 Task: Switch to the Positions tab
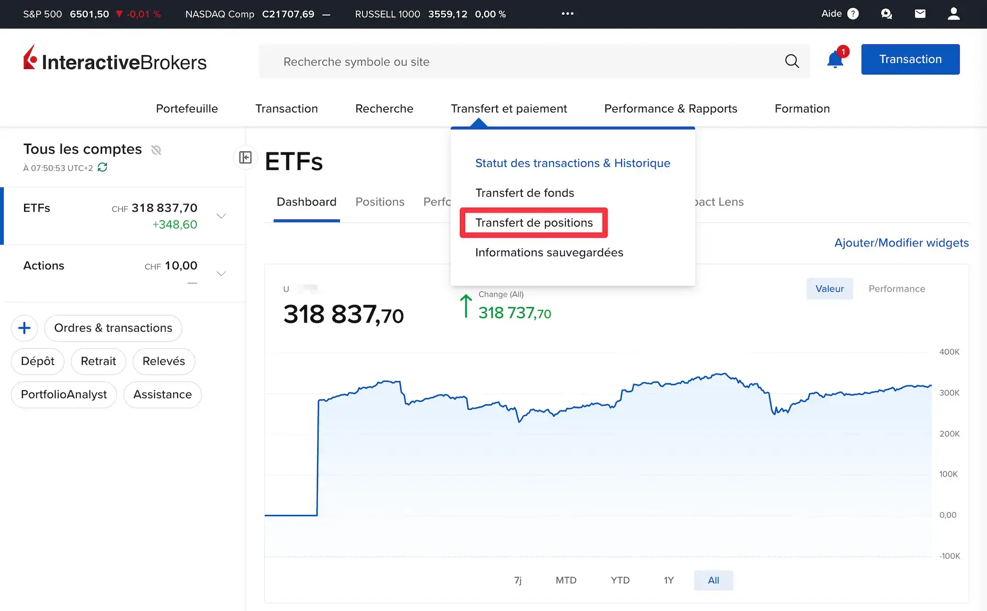click(x=380, y=202)
